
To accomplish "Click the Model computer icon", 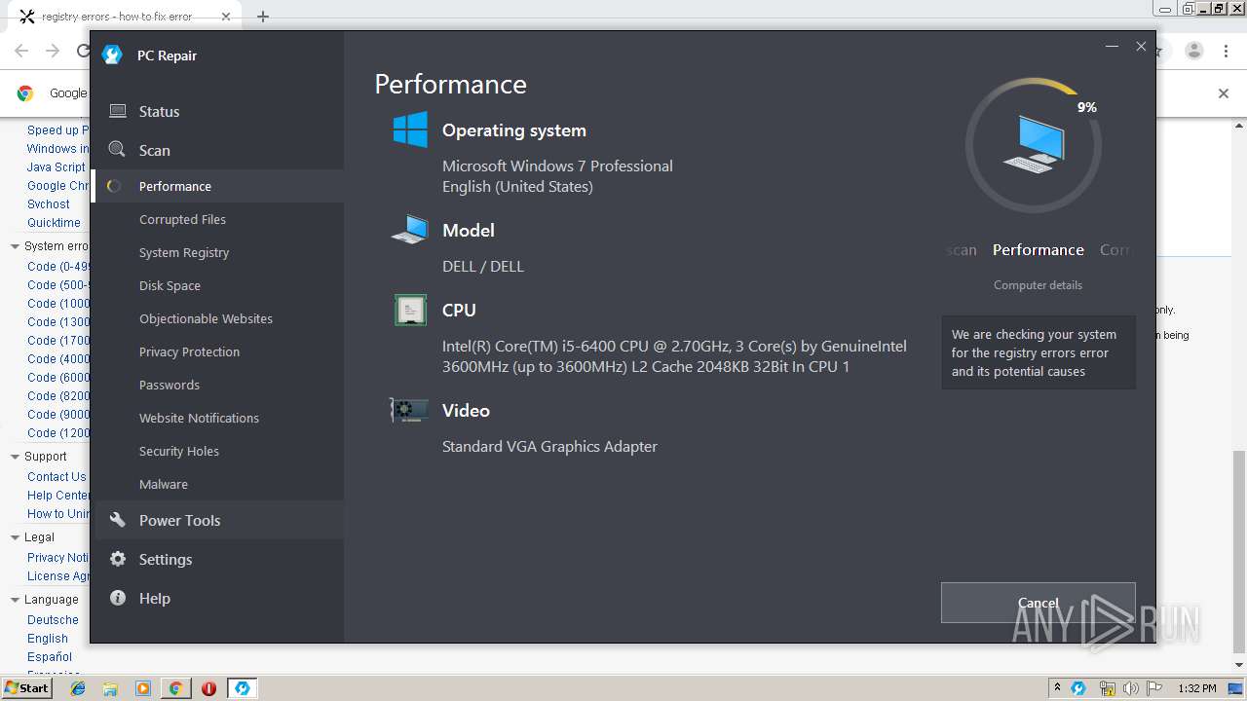I will click(410, 230).
